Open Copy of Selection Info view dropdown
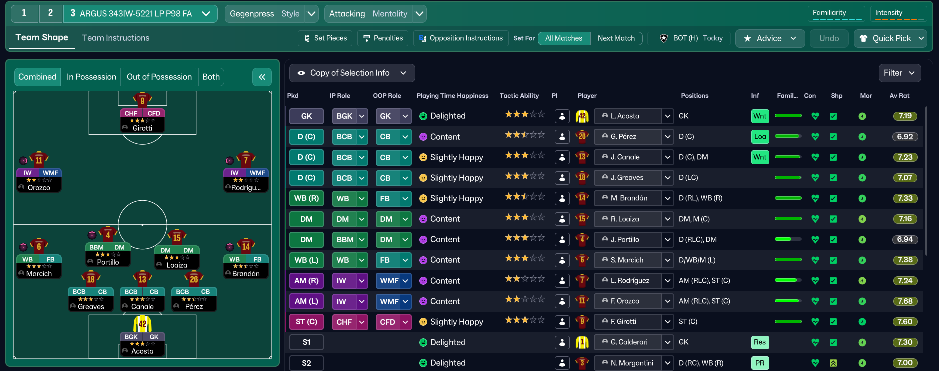939x371 pixels. [x=352, y=73]
